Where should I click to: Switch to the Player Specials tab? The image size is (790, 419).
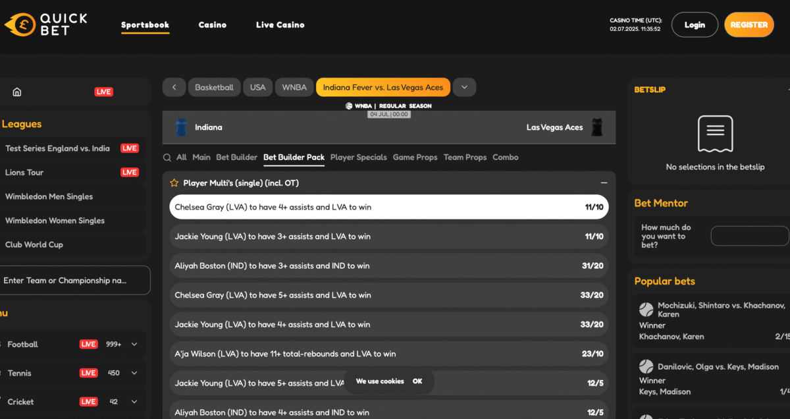pos(359,157)
